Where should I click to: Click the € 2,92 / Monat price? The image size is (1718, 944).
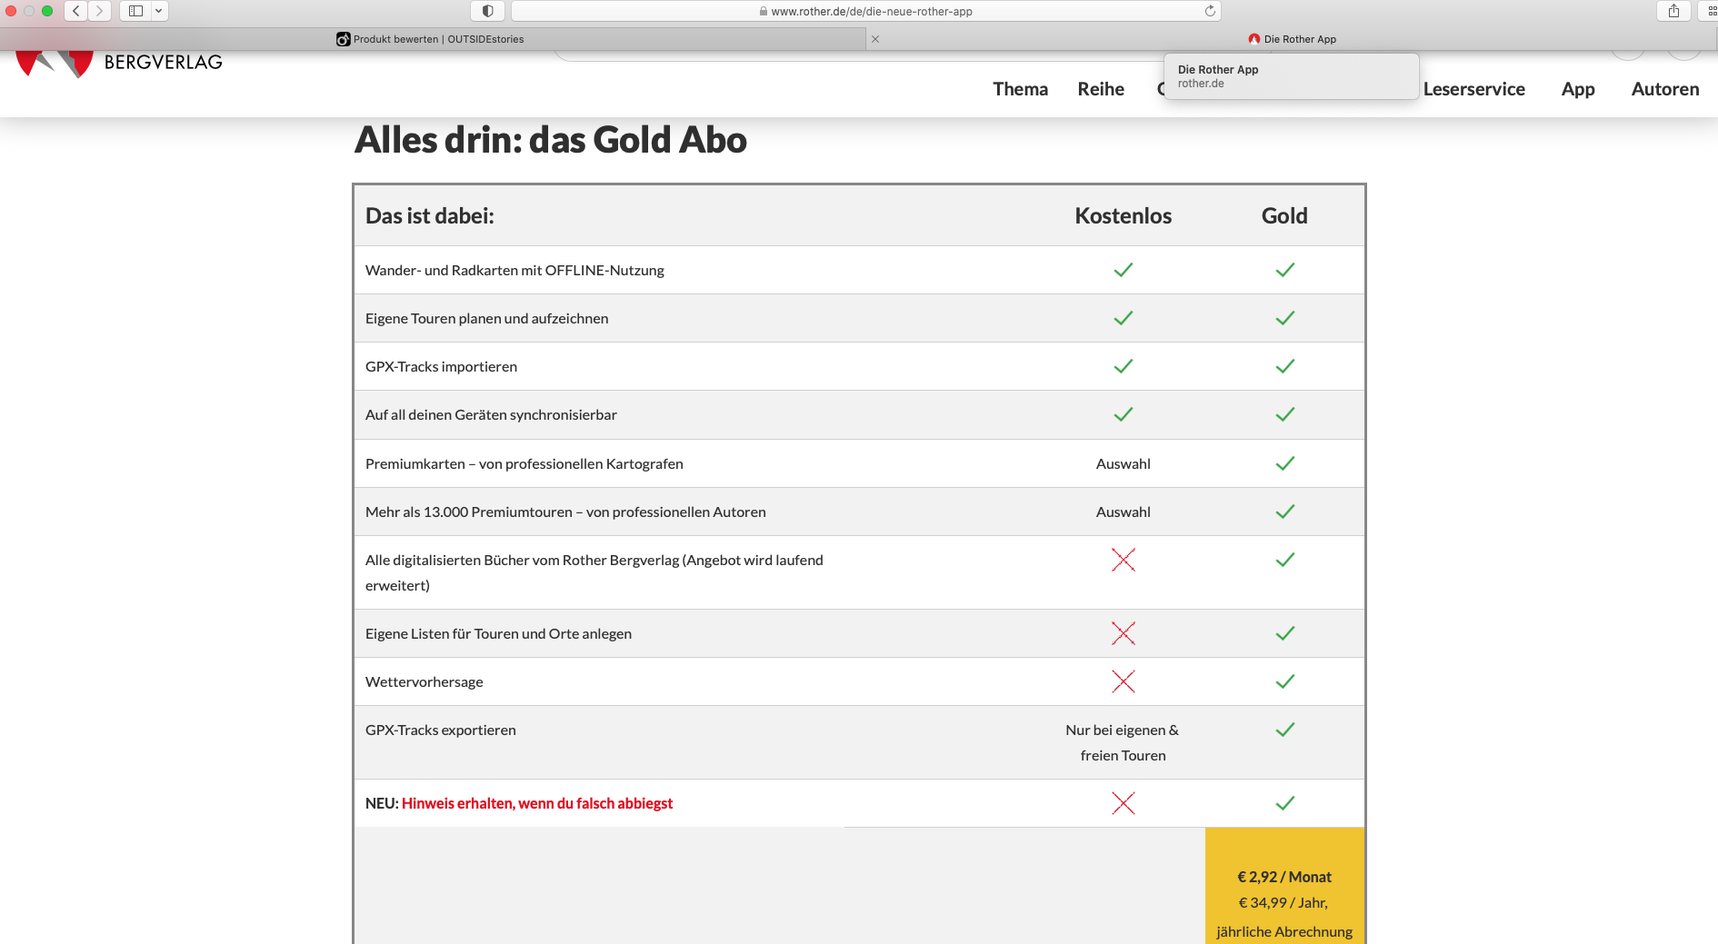pyautogui.click(x=1284, y=878)
